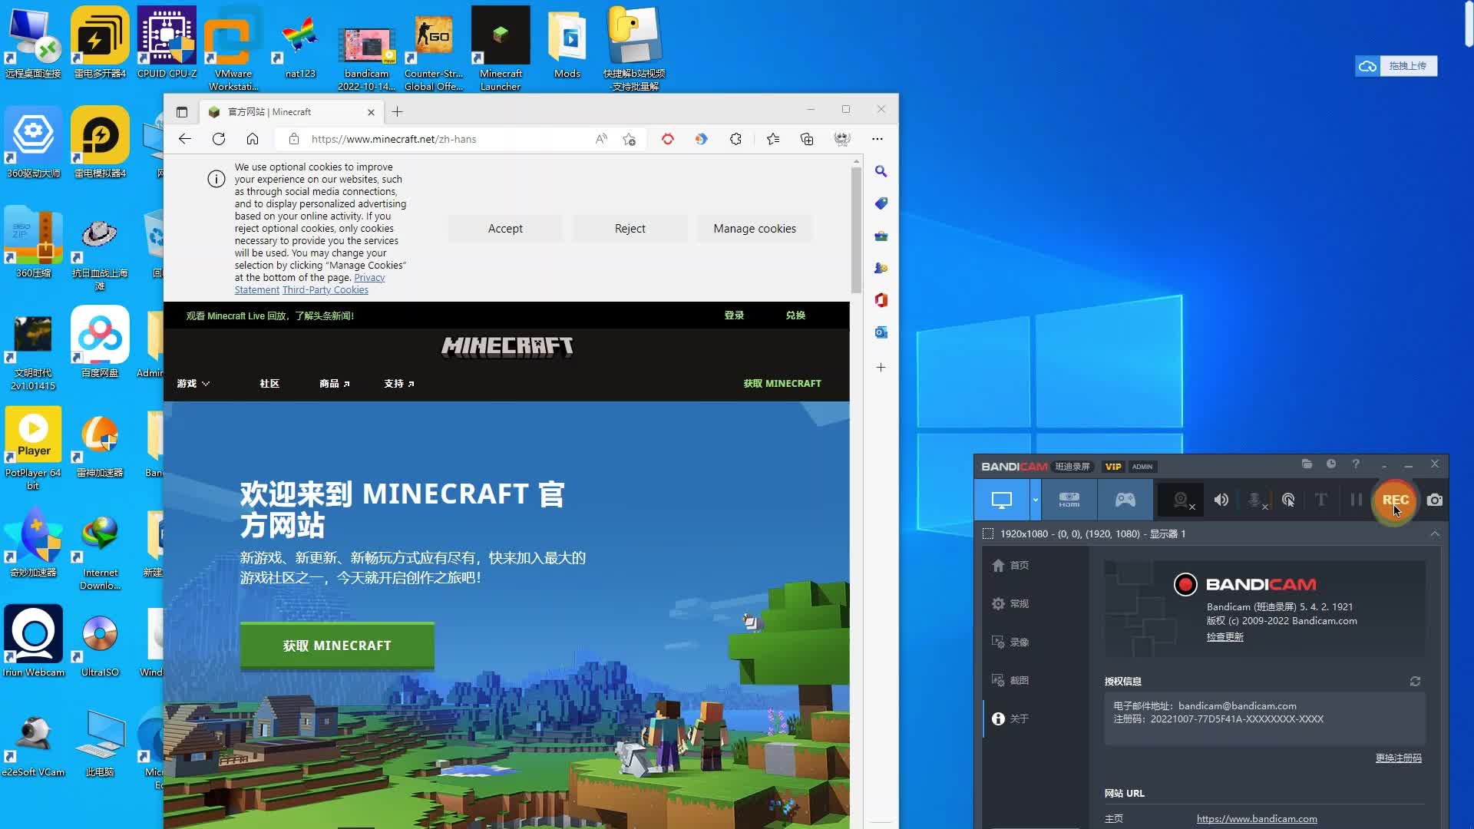The image size is (1474, 829).
Task: Click the pause icon in Bandicam toolbar
Action: (x=1356, y=500)
